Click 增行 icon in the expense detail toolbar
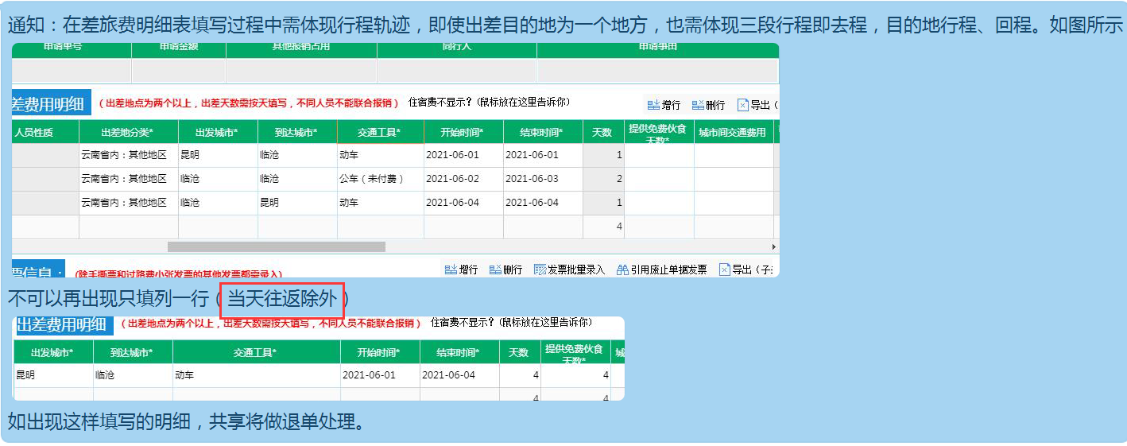Viewport: 1127px width, 446px height. point(654,105)
